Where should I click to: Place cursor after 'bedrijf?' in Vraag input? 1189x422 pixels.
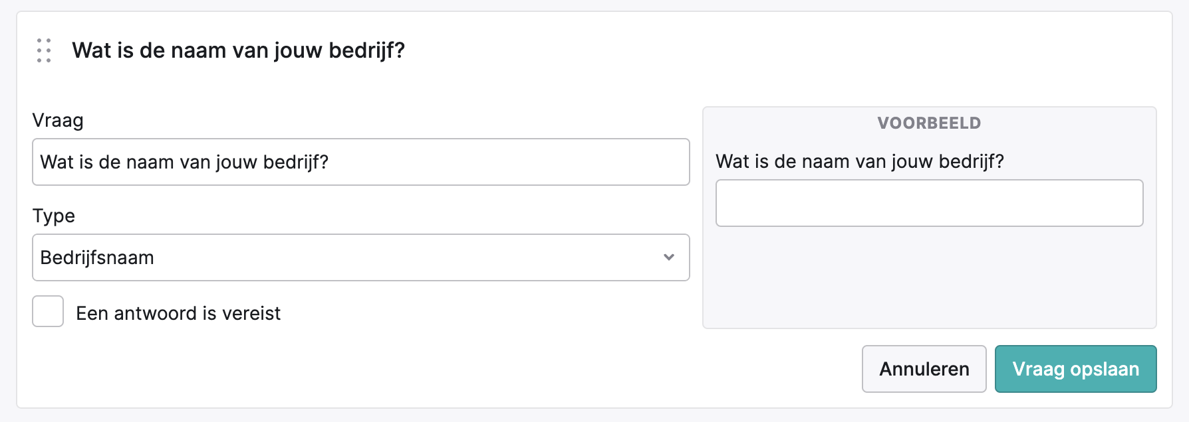pos(330,162)
